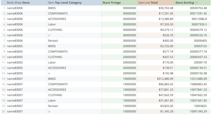The image size is (211, 114).
Task: Click the Store Sorting column header text
Action: pyautogui.click(x=185, y=3)
